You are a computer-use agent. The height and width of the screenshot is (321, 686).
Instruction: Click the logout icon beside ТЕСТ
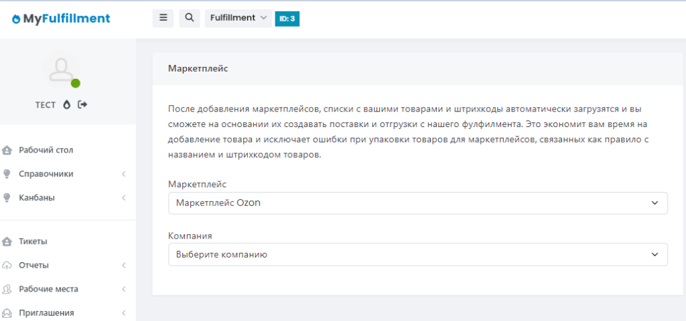pyautogui.click(x=83, y=104)
